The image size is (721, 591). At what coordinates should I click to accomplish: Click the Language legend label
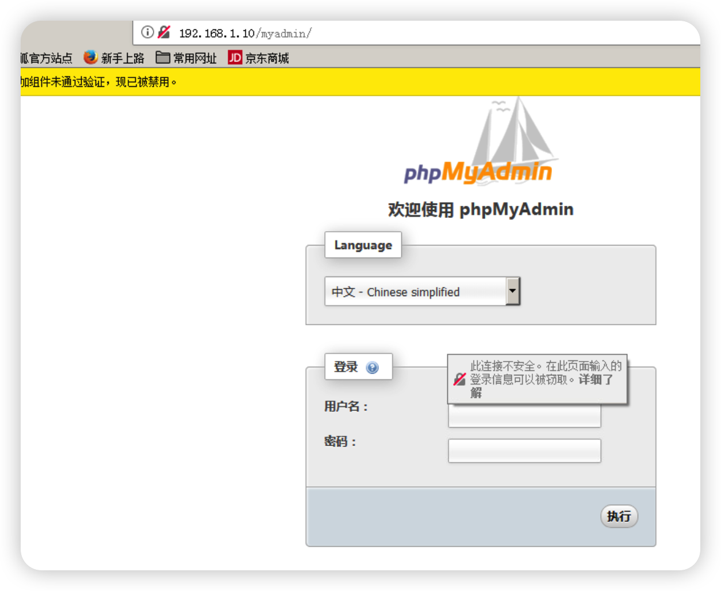[x=363, y=245]
